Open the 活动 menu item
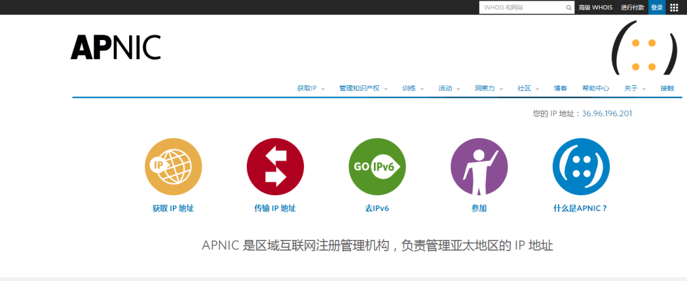The height and width of the screenshot is (281, 687). tap(445, 88)
